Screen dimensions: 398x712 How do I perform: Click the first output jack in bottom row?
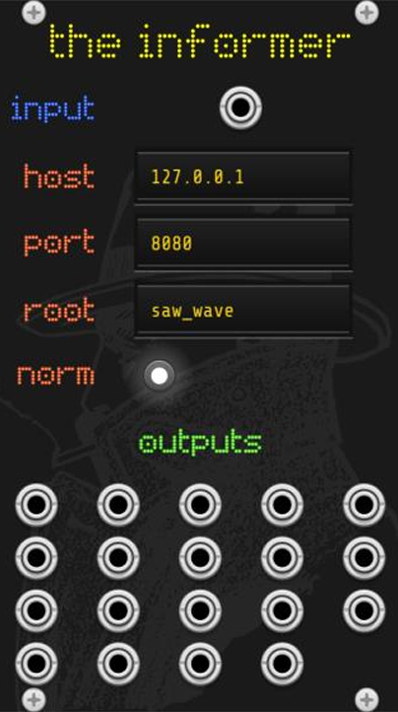pos(36,664)
